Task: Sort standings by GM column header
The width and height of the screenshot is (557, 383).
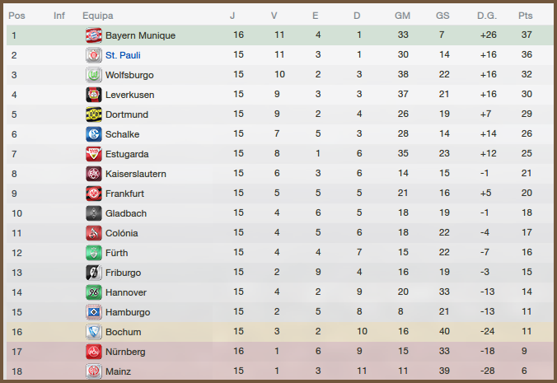Action: click(402, 16)
